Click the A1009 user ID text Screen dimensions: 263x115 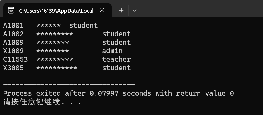pyautogui.click(x=13, y=42)
